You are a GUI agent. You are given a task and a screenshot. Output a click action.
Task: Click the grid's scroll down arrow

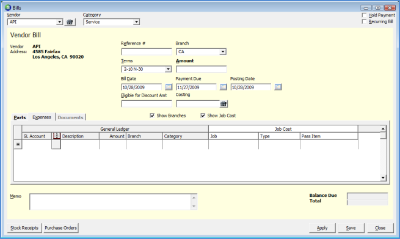[383, 178]
